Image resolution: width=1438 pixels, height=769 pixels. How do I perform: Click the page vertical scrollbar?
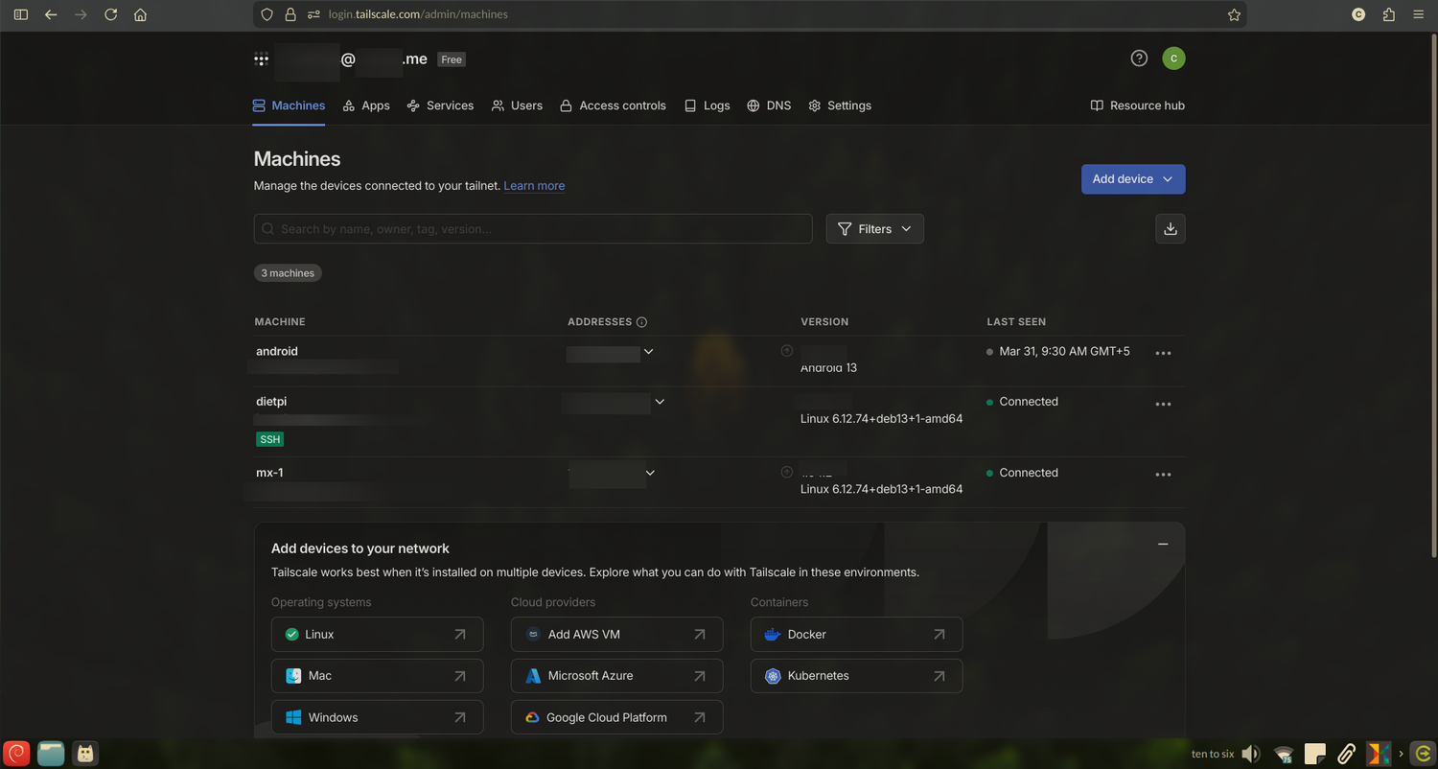[1433, 297]
